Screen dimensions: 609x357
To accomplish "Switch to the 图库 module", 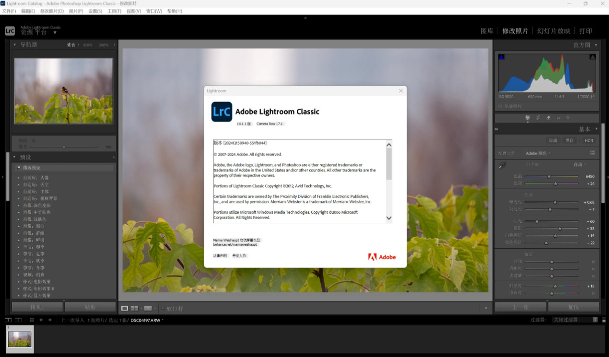I will 487,31.
